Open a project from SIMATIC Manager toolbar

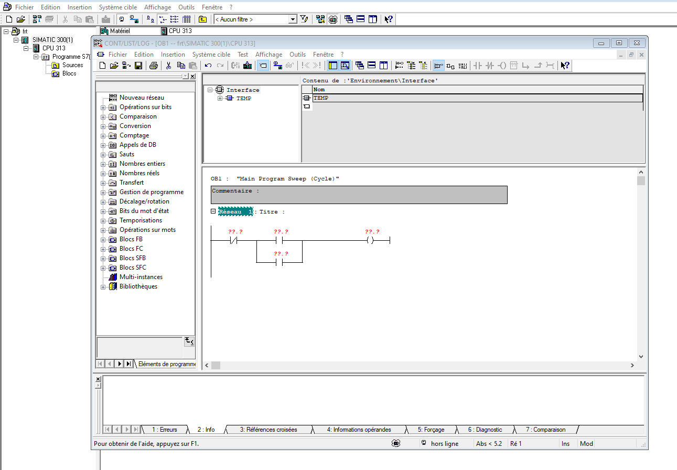pos(21,19)
